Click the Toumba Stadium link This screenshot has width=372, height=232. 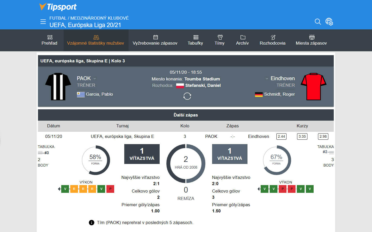[202, 79]
